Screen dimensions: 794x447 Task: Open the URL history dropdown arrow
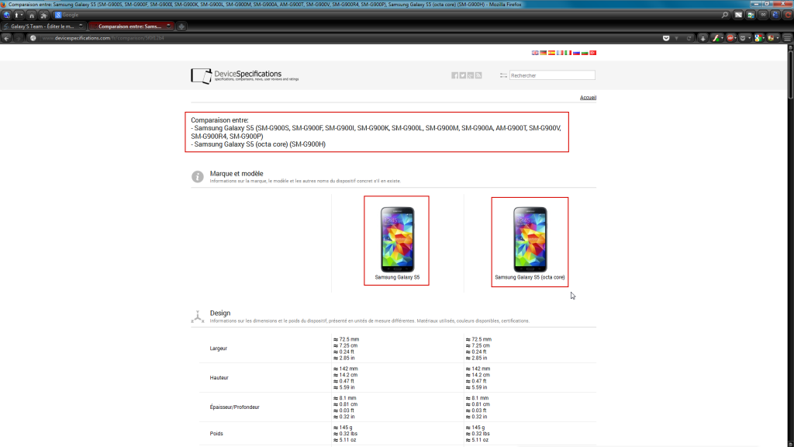click(x=676, y=38)
